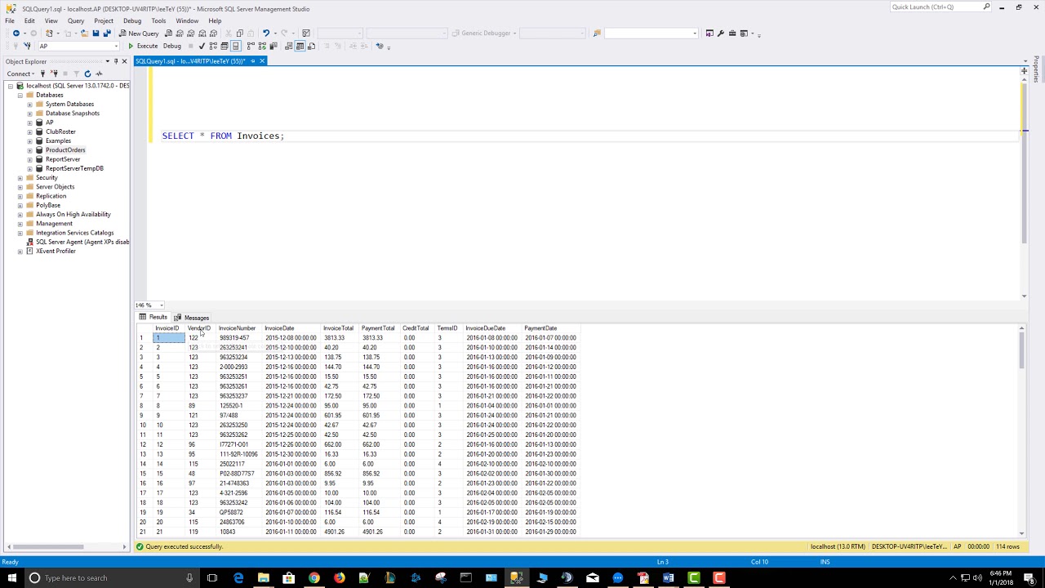
Task: Open Firefox from the taskbar
Action: click(339, 578)
